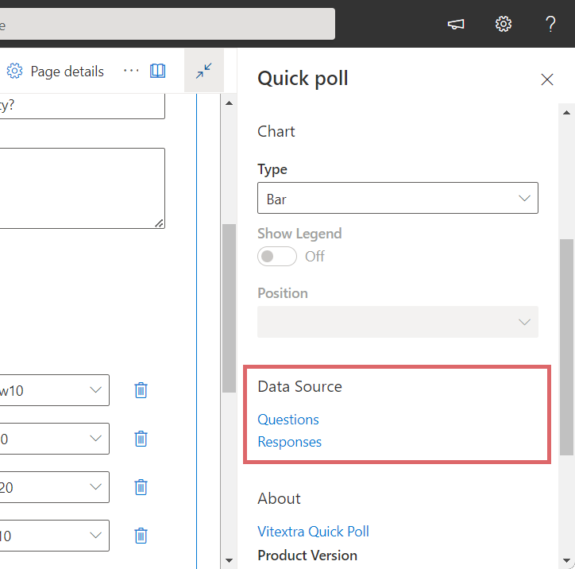Click the textarea resize grip corner

159,223
